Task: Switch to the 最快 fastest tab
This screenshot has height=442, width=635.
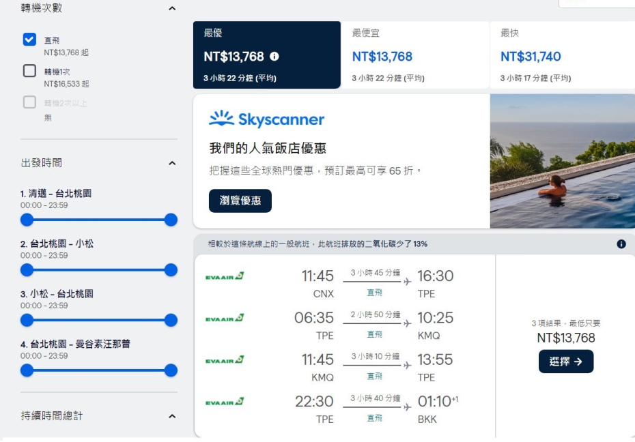Action: pos(563,55)
